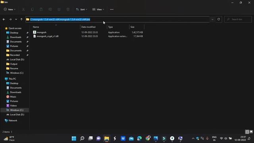Viewport: 254px width, 143px height.
Task: Open Pictures under Quick access
Action: click(x=14, y=46)
